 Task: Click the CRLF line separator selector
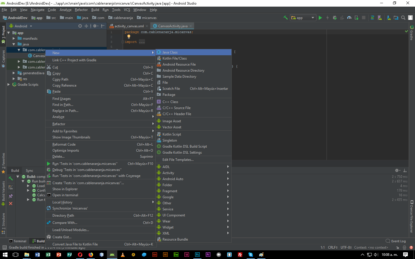[333, 247]
